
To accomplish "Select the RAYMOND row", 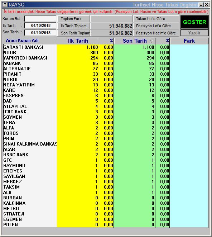I will click(106, 166).
